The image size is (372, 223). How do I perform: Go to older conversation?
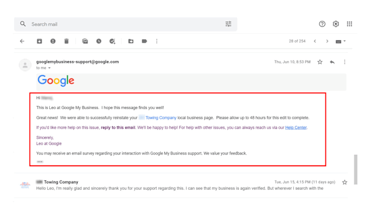[327, 41]
